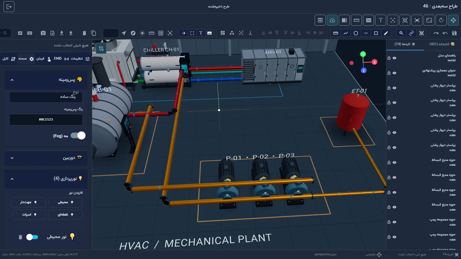This screenshot has width=461, height=259.
Task: Click the four-arrow move tool button
Action: click(453, 20)
